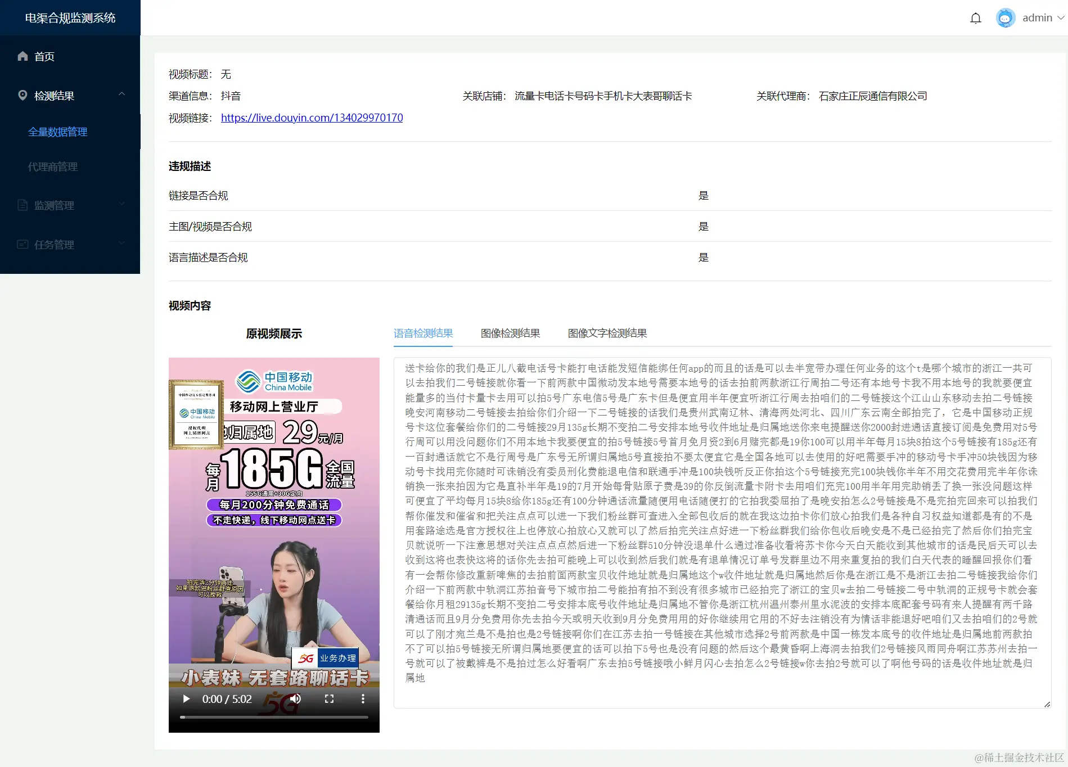Select the 首页 home icon
The image size is (1068, 767).
(x=22, y=56)
